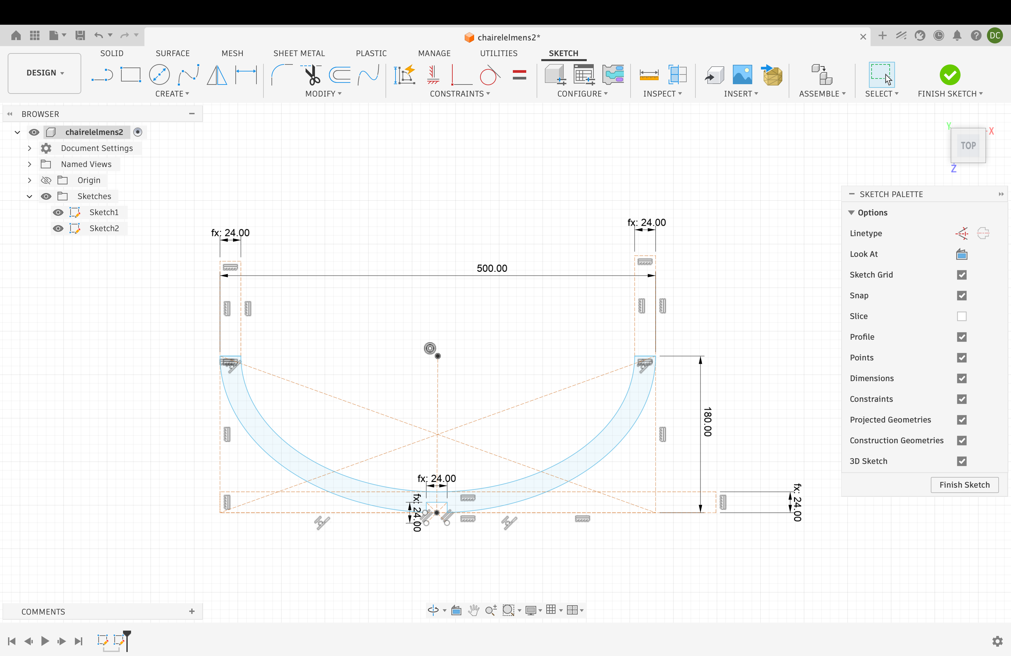Click the Look At icon in palette
Screen dimensions: 1011x656
[x=962, y=254]
